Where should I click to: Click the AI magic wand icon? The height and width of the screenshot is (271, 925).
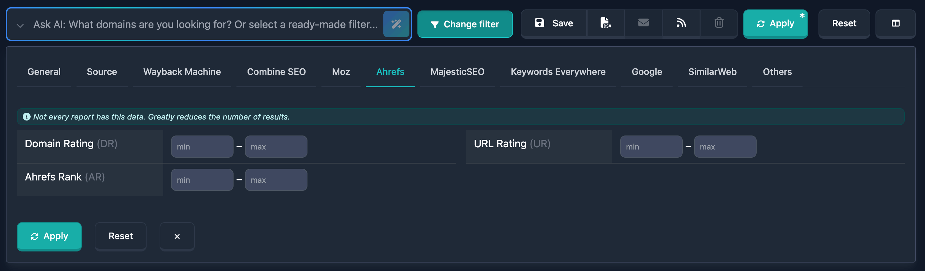396,24
